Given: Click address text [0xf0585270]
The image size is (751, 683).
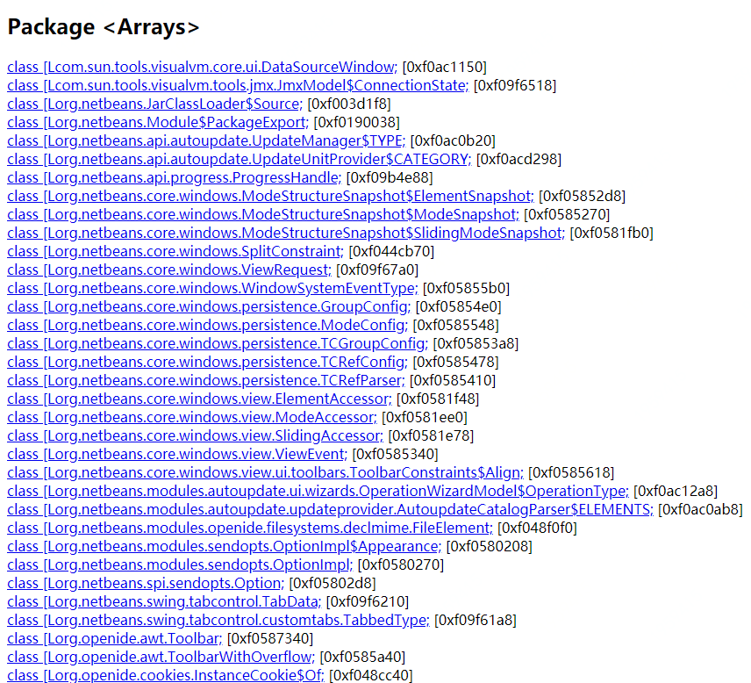Looking at the screenshot, I should [567, 215].
